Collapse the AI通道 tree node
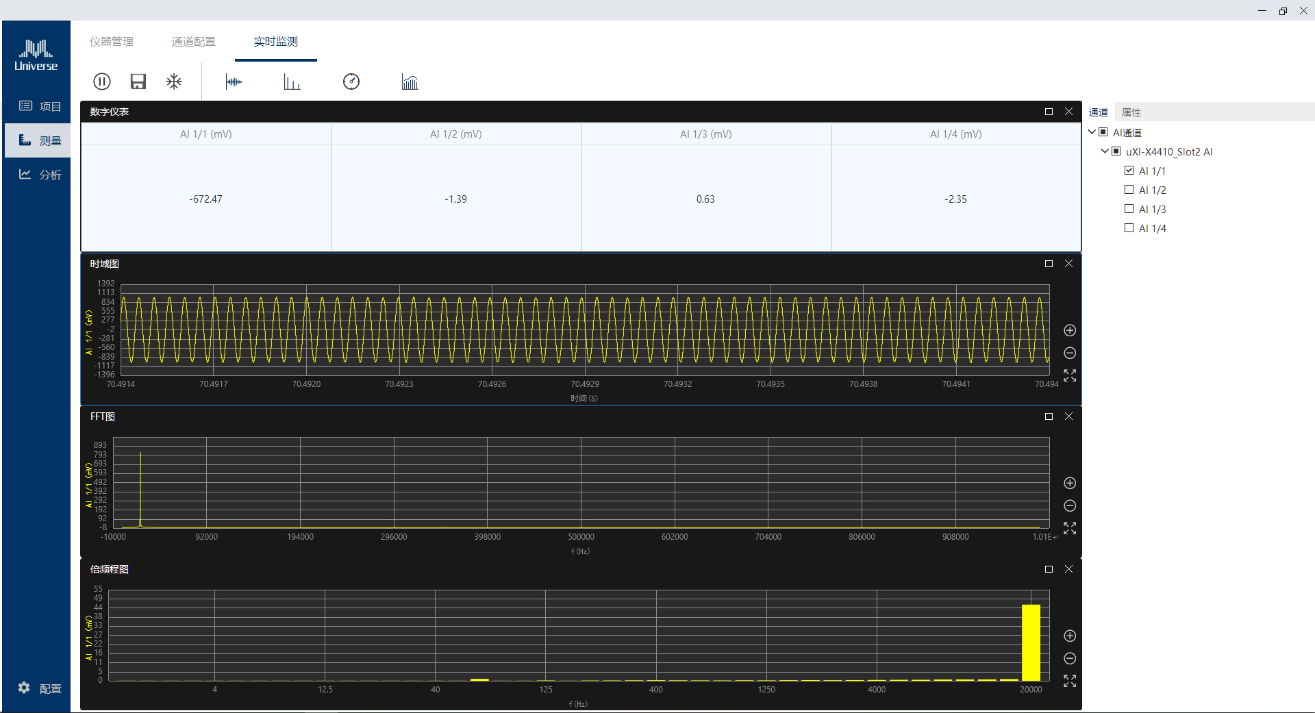1315x713 pixels. 1092,132
